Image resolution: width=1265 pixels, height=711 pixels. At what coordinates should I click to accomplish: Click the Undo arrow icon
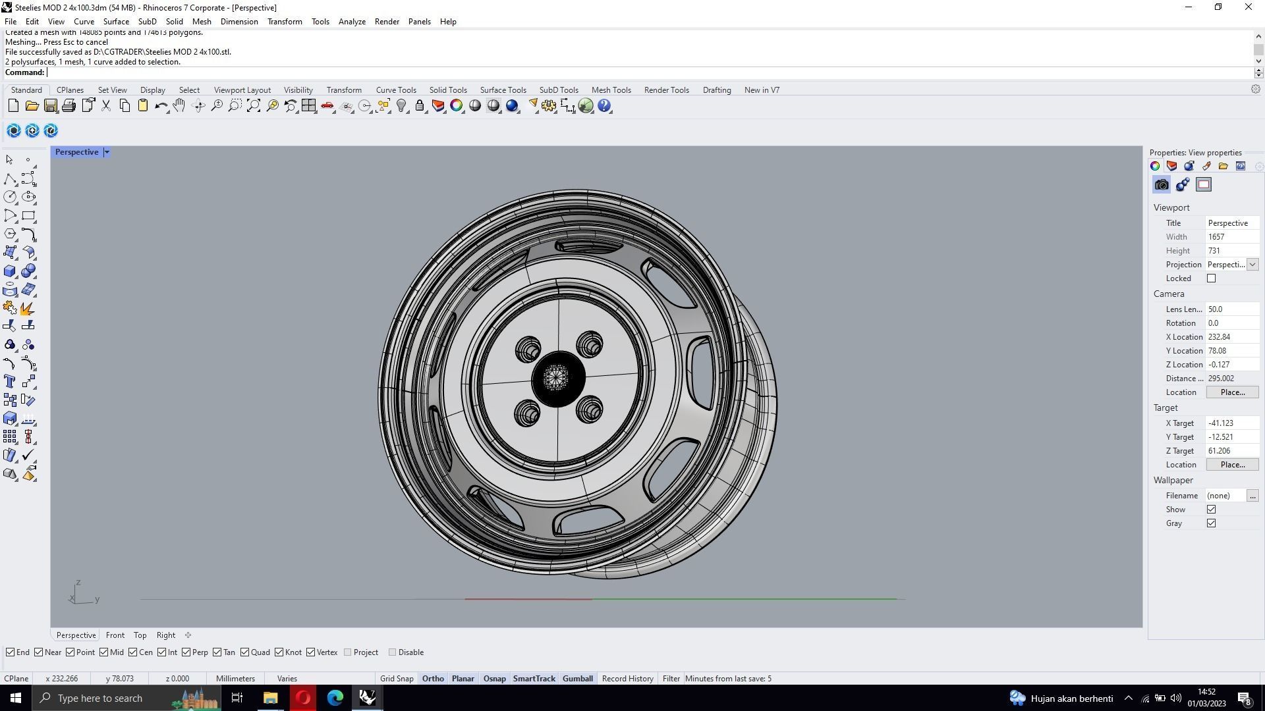tap(161, 106)
